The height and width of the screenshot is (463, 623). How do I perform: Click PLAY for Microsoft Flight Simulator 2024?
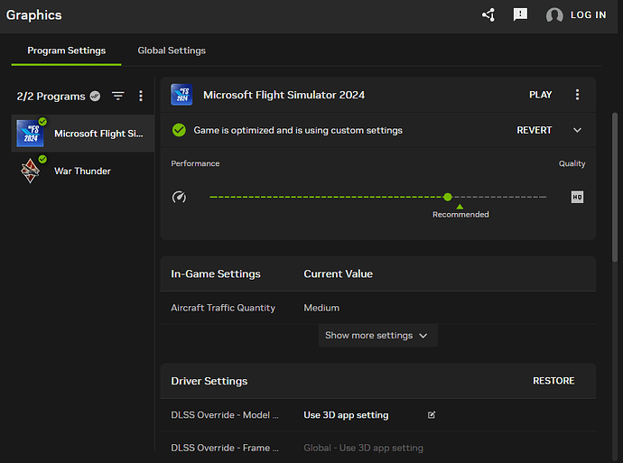(540, 95)
